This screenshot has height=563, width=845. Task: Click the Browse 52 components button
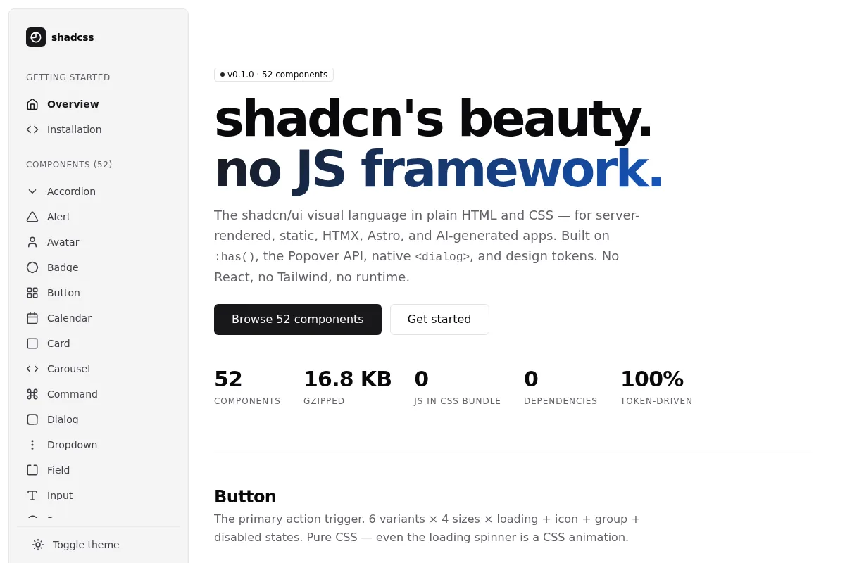298,320
